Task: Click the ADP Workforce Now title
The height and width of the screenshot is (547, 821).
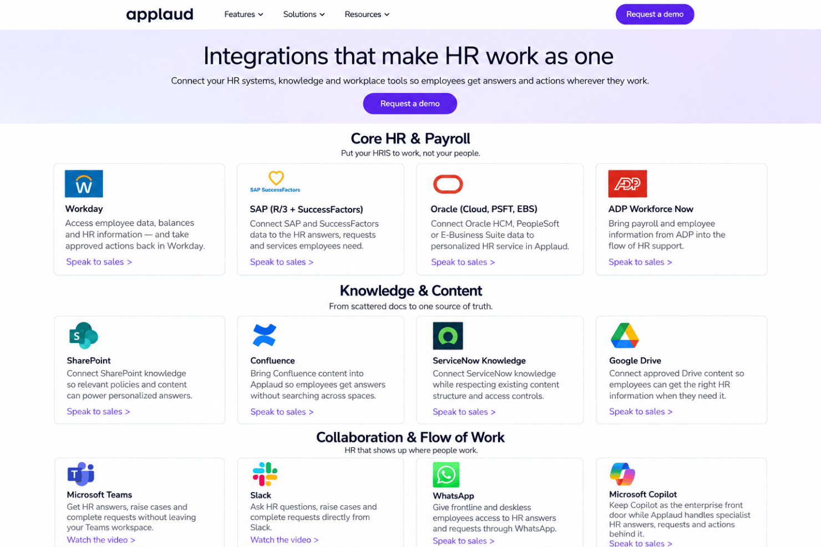Action: (651, 209)
